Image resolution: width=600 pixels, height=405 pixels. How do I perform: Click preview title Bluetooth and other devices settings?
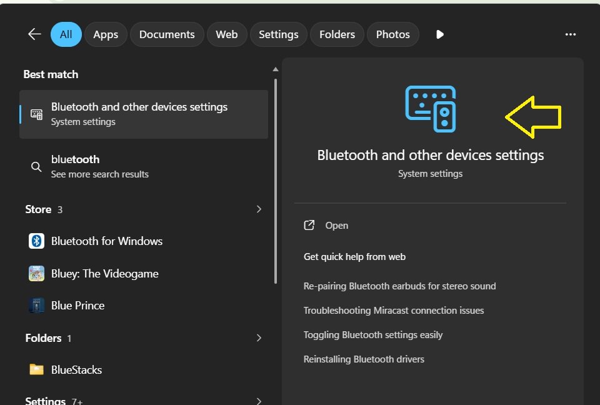coord(431,155)
